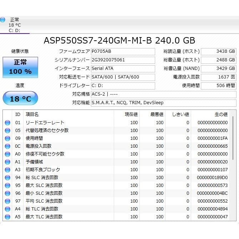Click status orb for row A3 初期不良ブロック
Viewport: 239px width, 239px height.
[x=7, y=170]
